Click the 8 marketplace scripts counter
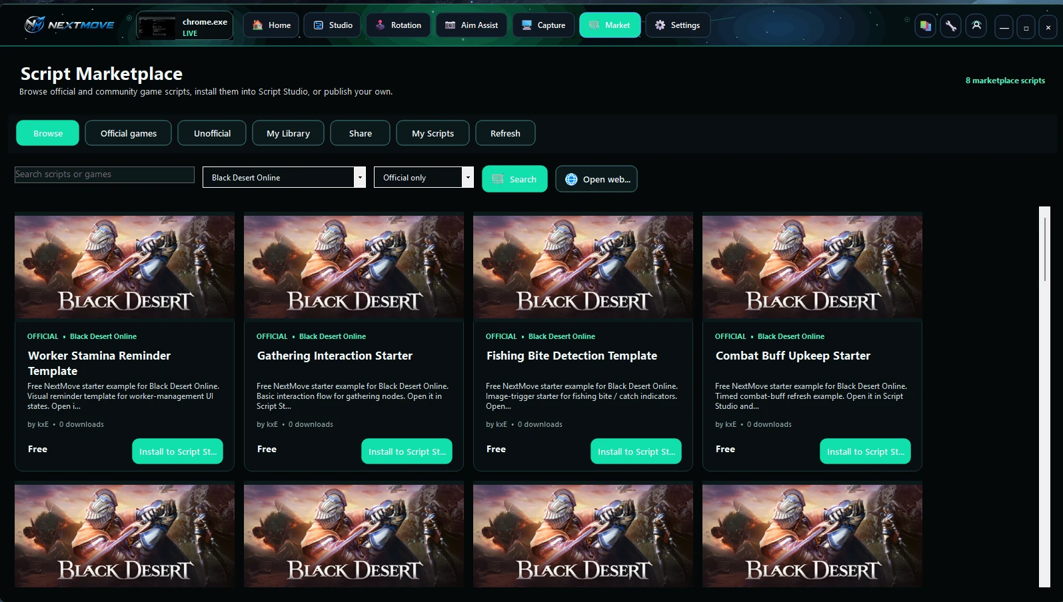 click(1005, 81)
